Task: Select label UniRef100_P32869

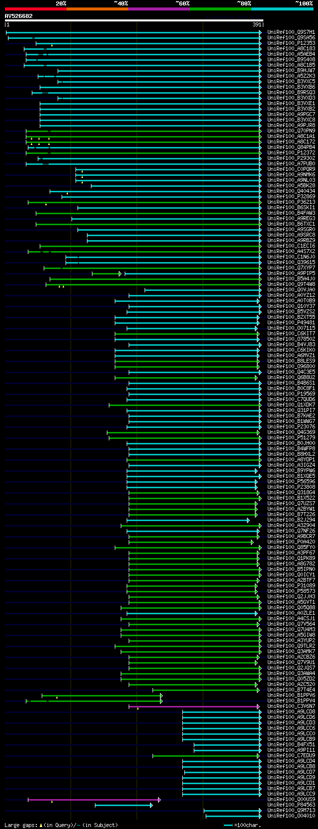Action: click(x=291, y=196)
